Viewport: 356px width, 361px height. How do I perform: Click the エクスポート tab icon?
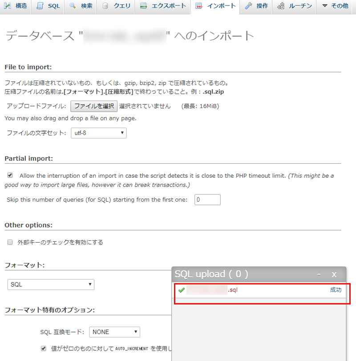click(x=144, y=6)
